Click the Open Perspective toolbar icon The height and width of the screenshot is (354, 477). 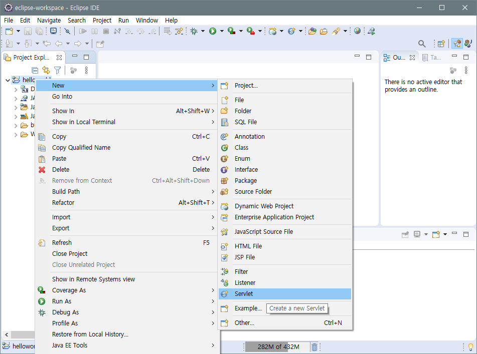click(x=441, y=44)
